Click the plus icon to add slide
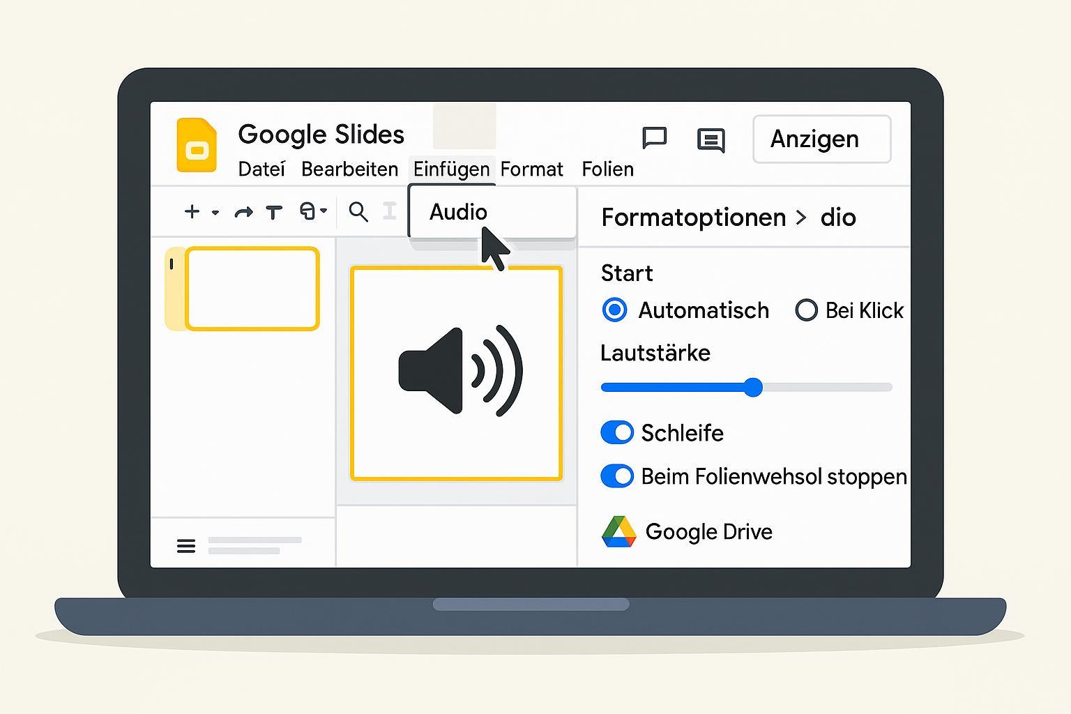The height and width of the screenshot is (714, 1071). point(192,211)
